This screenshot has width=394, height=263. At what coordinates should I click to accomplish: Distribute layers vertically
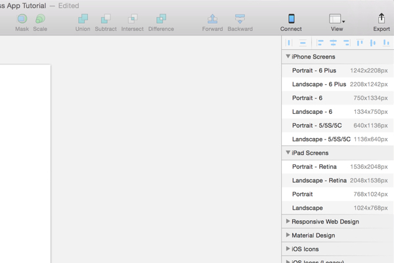[303, 43]
